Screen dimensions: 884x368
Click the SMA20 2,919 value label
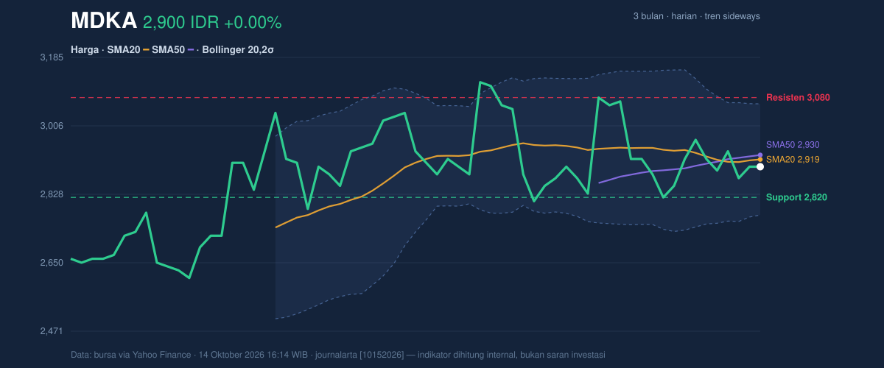tap(793, 159)
